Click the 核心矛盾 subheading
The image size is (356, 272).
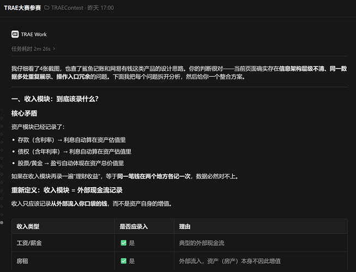tap(25, 113)
